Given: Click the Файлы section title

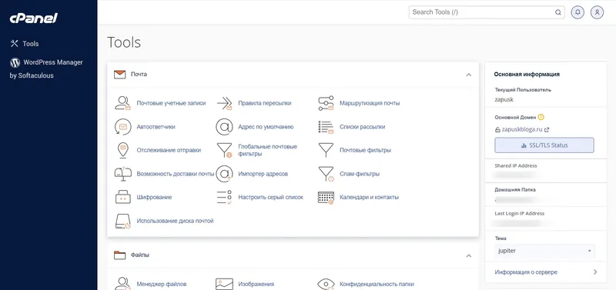Looking at the screenshot, I should pyautogui.click(x=140, y=255).
